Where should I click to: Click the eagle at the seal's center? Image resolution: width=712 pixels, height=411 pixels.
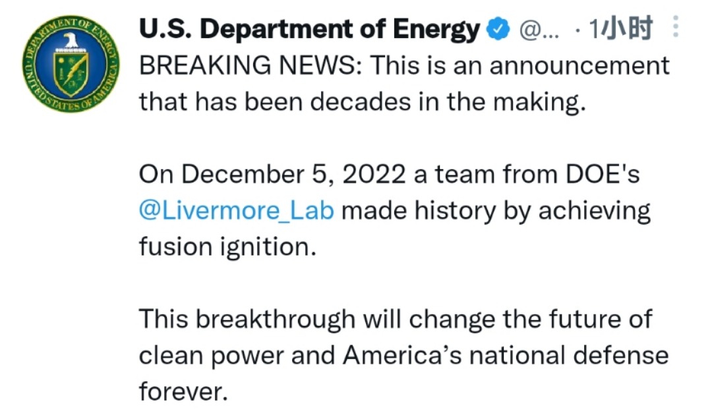tap(71, 40)
